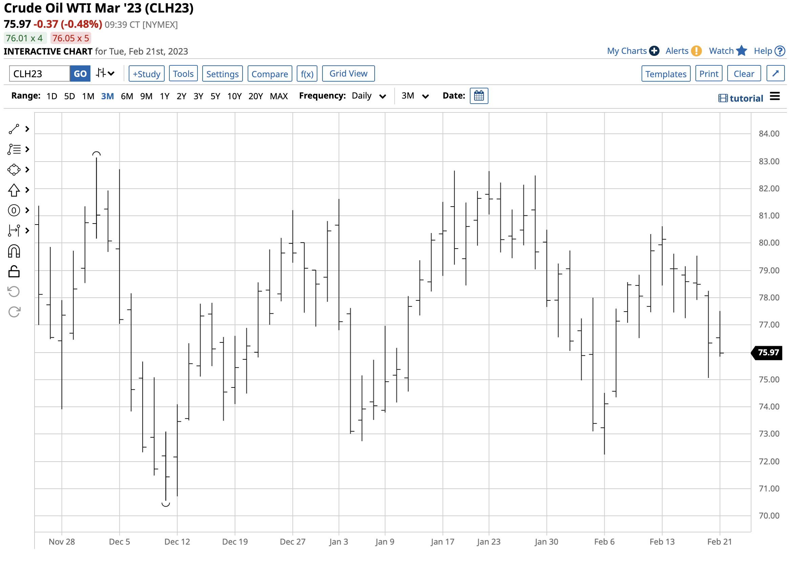Image resolution: width=796 pixels, height=569 pixels.
Task: Toggle the lock drawings icon
Action: coord(14,272)
